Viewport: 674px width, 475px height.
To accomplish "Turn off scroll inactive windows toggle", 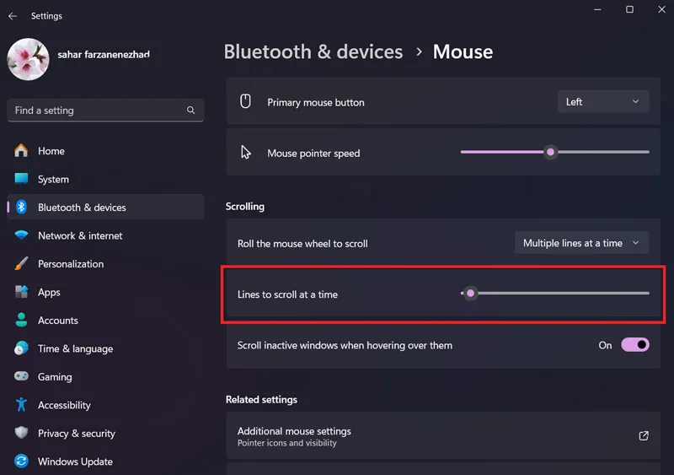I will [635, 345].
